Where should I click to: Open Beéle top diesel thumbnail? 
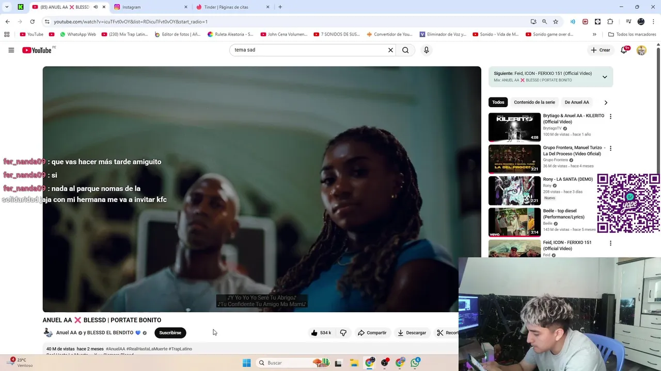[x=514, y=222]
